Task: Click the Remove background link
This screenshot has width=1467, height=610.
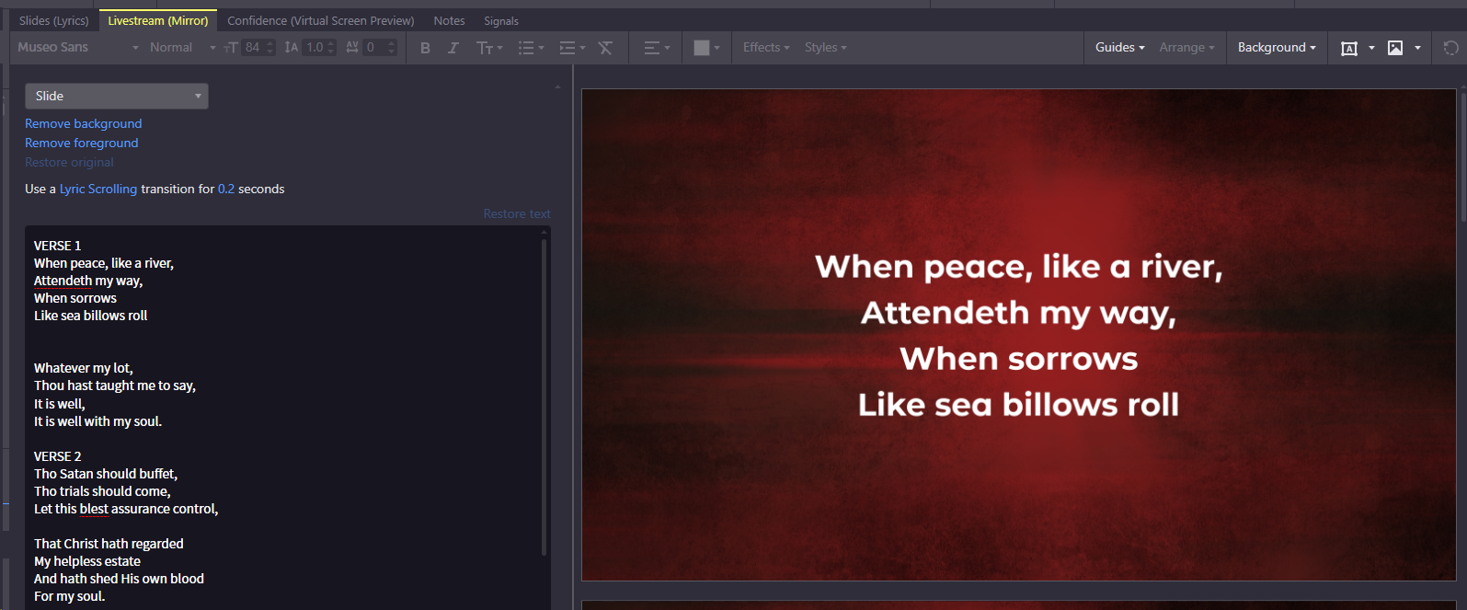Action: click(x=83, y=123)
